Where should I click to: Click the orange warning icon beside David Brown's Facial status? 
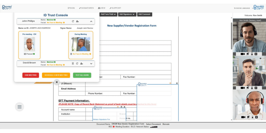click(64, 65)
